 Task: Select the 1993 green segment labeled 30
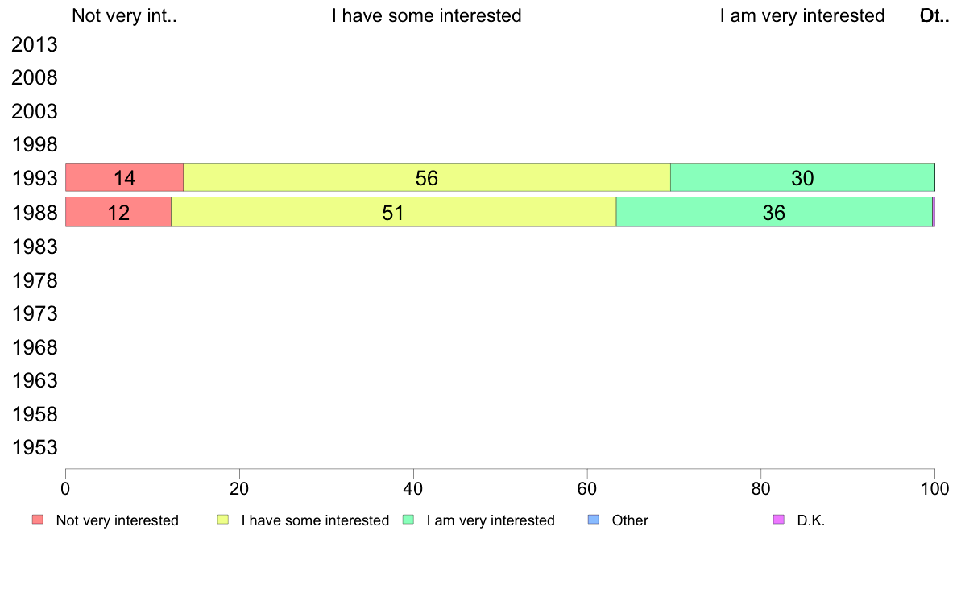point(802,177)
